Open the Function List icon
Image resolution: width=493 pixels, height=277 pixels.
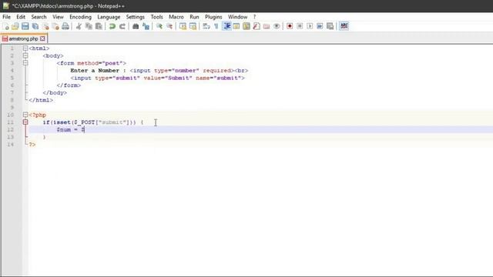point(257,26)
